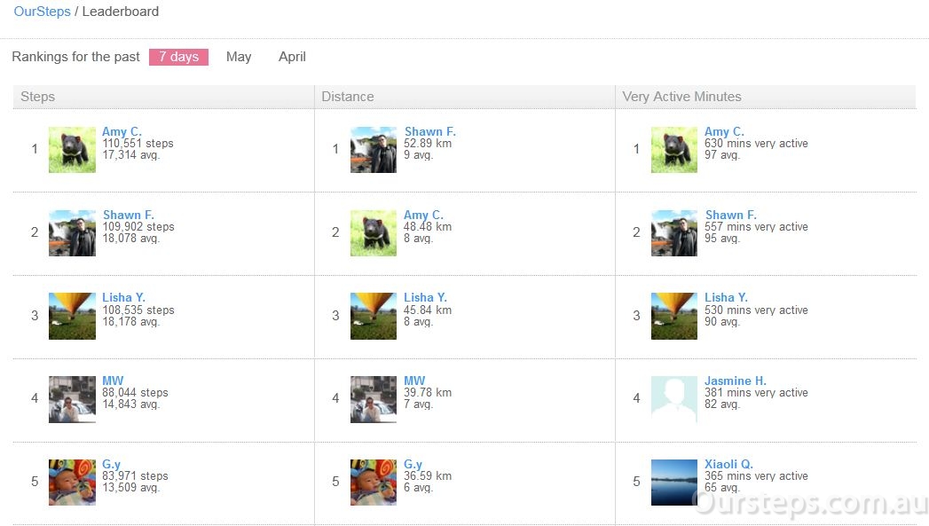The width and height of the screenshot is (929, 526).
Task: Go to OurSteps breadcrumb link
Action: tap(42, 12)
